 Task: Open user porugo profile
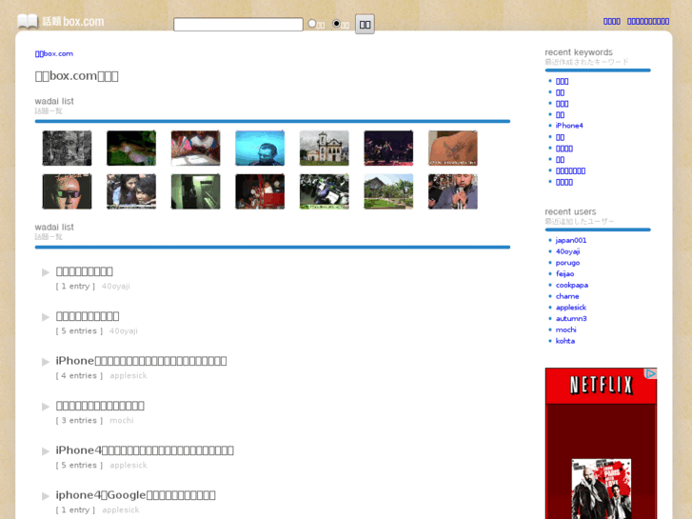point(567,263)
